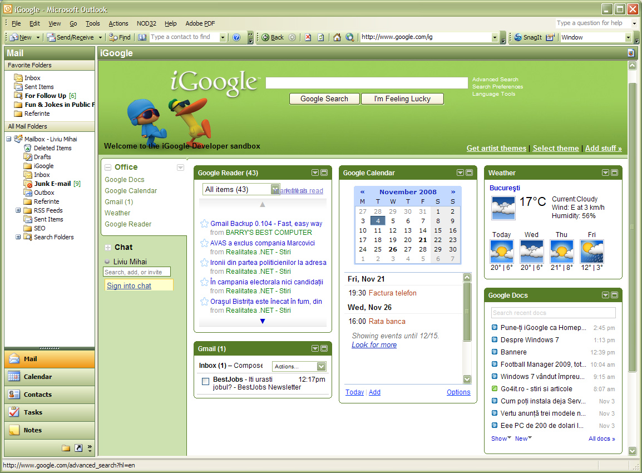Open the Address Book icon
The height and width of the screenshot is (473, 642).
click(x=142, y=37)
